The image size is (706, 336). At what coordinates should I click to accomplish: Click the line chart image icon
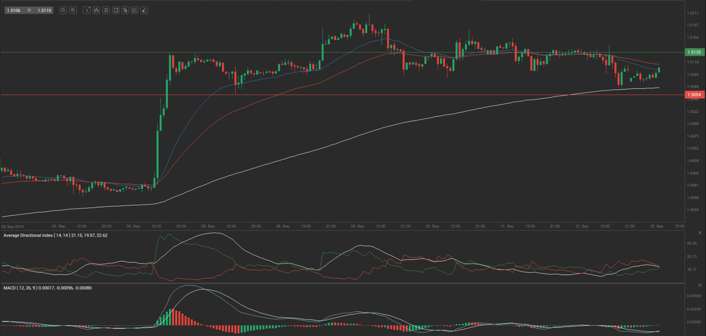coord(115,10)
